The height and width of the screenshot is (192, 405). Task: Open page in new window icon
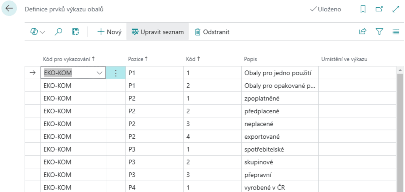tap(379, 9)
